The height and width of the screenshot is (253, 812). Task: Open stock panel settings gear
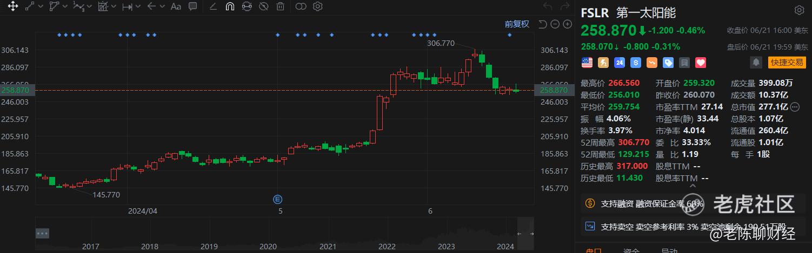(x=799, y=10)
